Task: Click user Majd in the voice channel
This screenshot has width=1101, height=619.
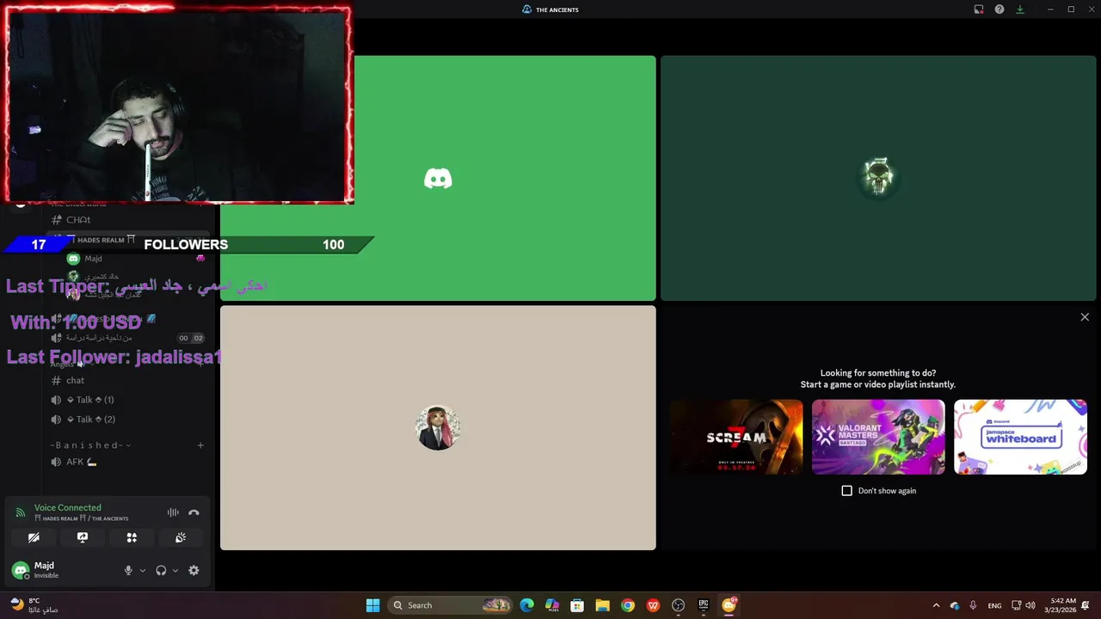Action: tap(93, 258)
